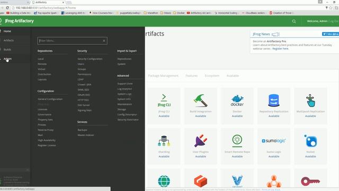Open Groups security page
339x191 pixels.
coord(82,69)
